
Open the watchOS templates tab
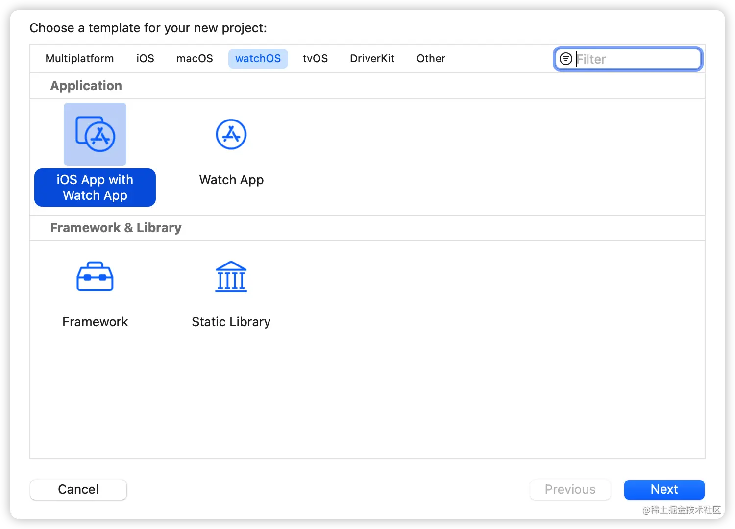(258, 58)
